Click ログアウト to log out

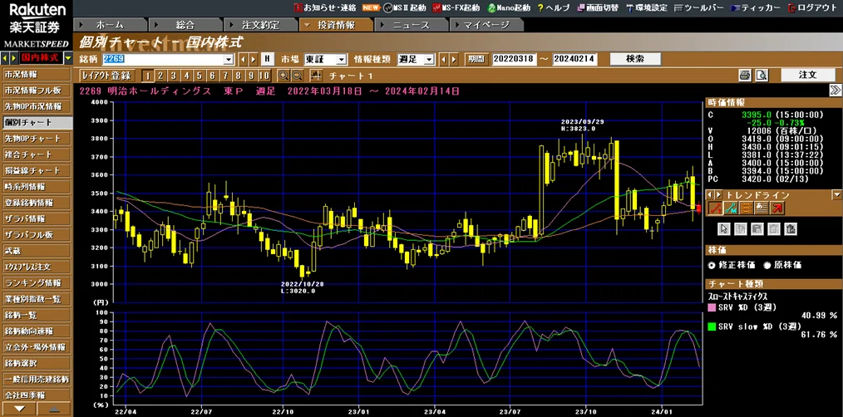tap(812, 7)
